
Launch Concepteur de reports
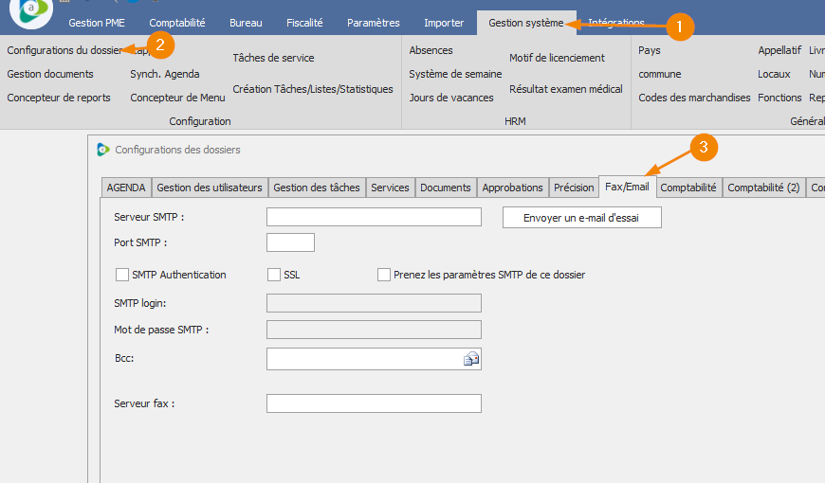[x=59, y=98]
